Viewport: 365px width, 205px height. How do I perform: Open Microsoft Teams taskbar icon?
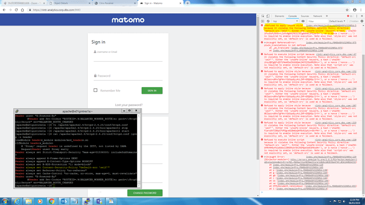99,201
